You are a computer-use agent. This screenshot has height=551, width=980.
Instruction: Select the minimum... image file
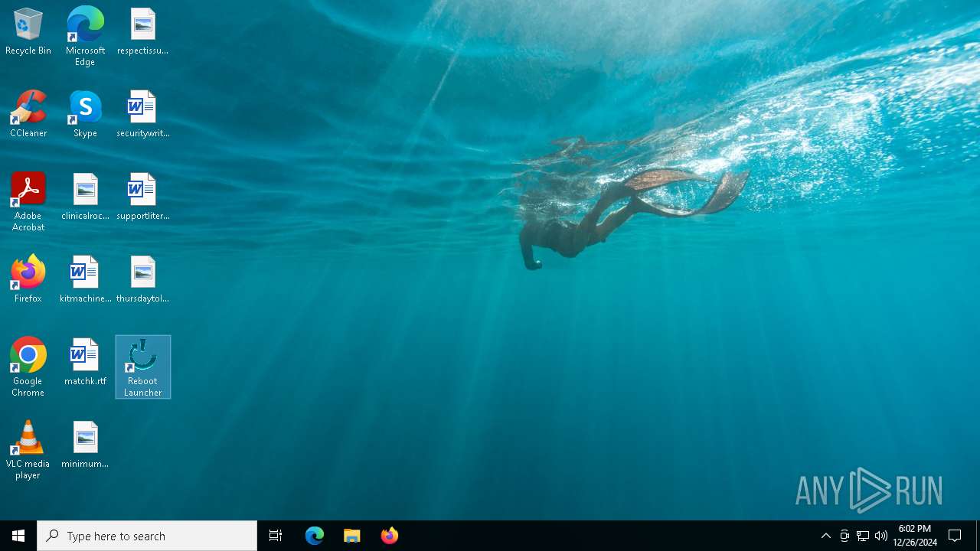pos(85,445)
